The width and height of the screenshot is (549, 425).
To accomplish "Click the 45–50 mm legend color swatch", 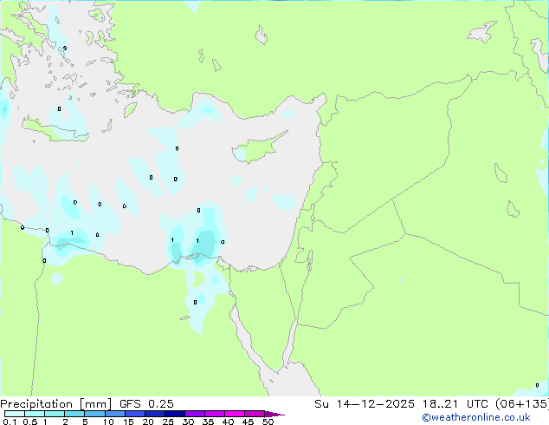I will click(x=255, y=414).
